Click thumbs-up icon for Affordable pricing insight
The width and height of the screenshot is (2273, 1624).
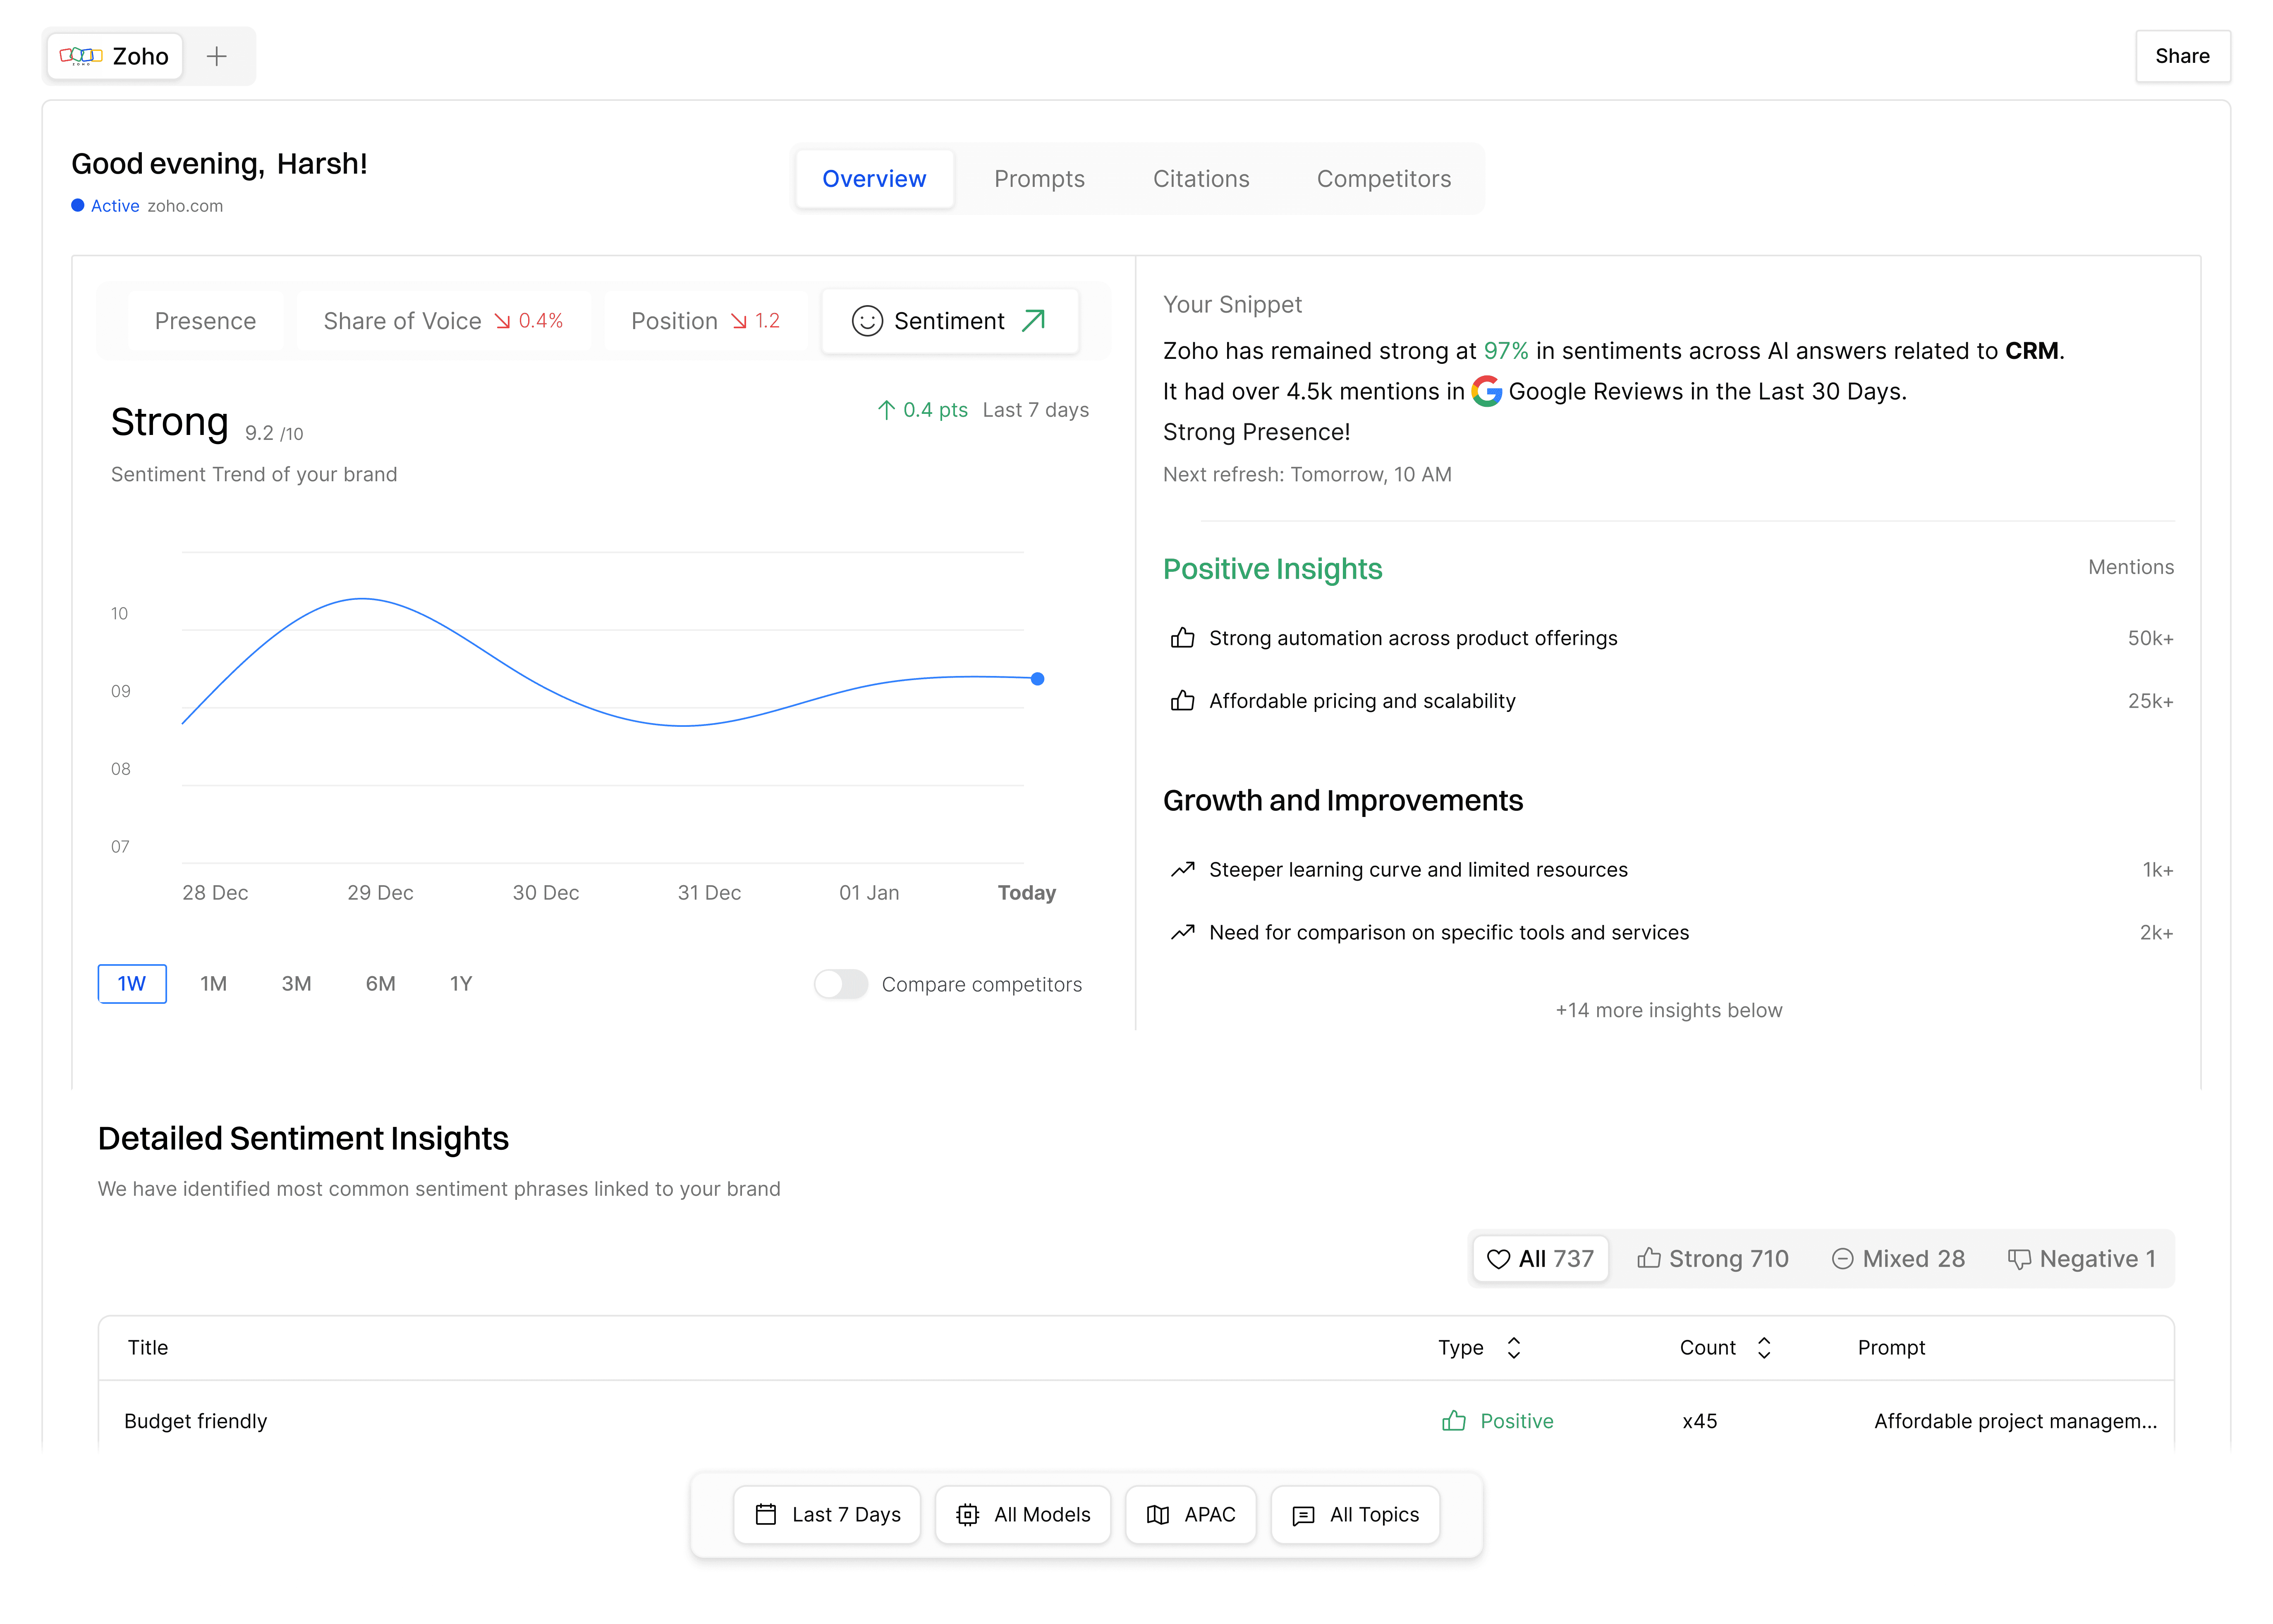click(1182, 701)
